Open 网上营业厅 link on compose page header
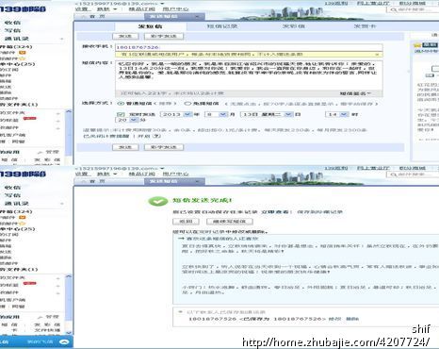Screen dimensions: 439x349 point(373,3)
